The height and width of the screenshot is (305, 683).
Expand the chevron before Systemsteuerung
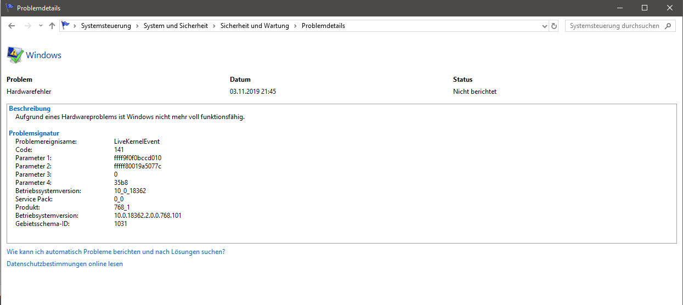click(75, 26)
